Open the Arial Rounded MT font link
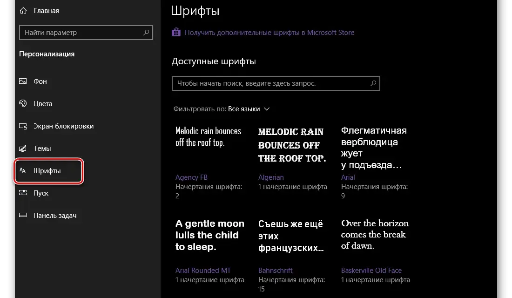Screen dimensions: 512x298 point(203,270)
